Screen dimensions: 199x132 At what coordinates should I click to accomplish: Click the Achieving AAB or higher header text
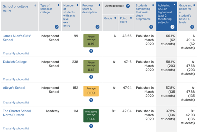165,14
